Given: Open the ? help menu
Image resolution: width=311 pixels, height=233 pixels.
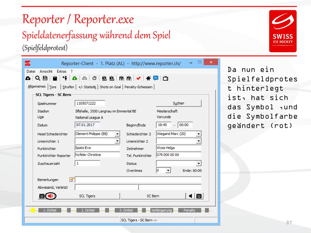Looking at the screenshot, I should point(72,71).
